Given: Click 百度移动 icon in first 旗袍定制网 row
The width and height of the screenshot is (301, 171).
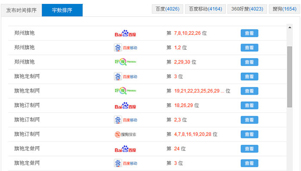Looking at the screenshot, I should pyautogui.click(x=126, y=77).
